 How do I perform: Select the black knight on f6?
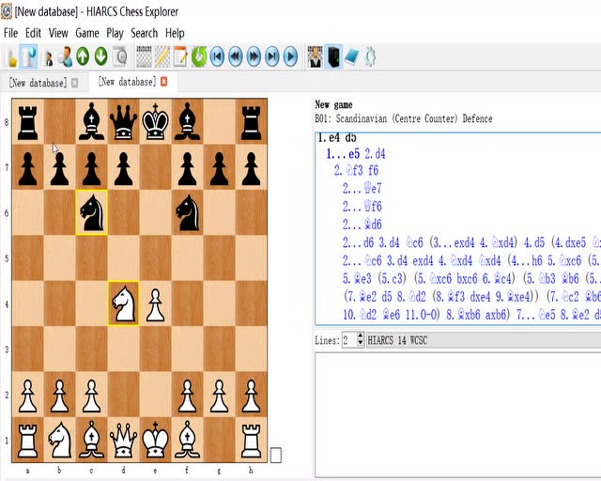point(188,212)
